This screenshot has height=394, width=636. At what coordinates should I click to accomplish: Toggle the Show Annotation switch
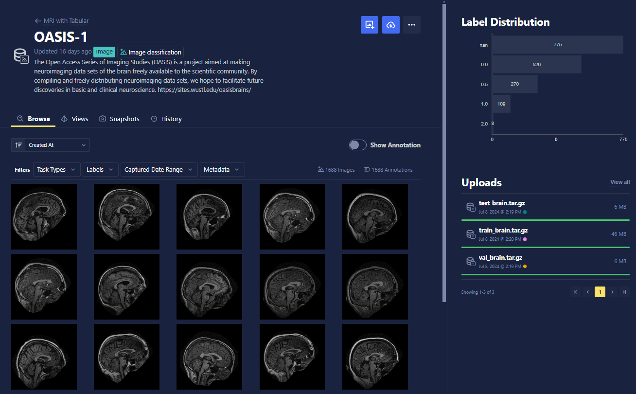pos(357,145)
